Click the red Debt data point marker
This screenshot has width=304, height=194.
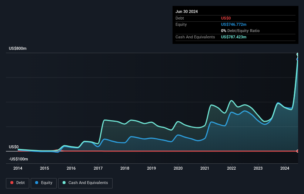coord(298,151)
